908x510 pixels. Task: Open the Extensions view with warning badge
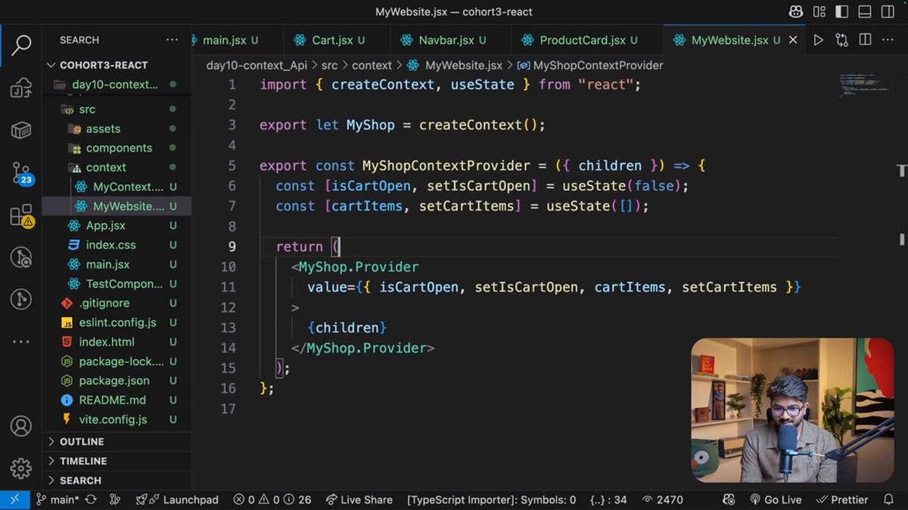pyautogui.click(x=21, y=216)
